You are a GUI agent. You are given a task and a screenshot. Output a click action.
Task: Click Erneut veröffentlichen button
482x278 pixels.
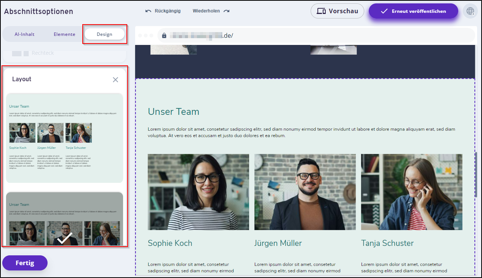tap(413, 11)
